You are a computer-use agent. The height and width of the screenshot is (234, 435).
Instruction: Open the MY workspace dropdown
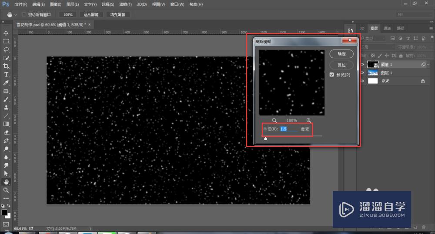(x=413, y=15)
